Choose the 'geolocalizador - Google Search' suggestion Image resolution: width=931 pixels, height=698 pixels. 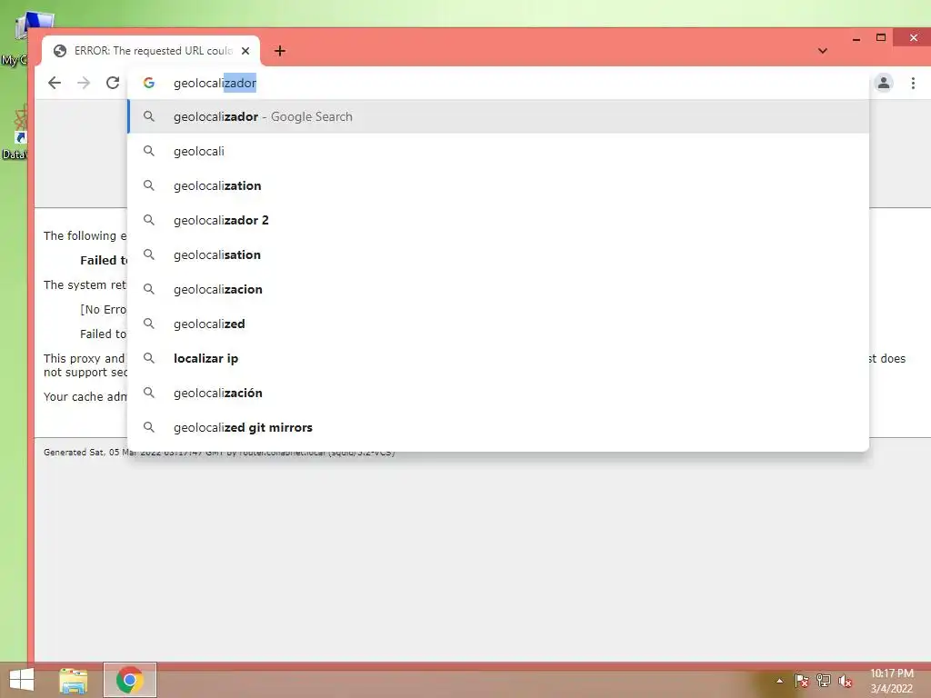click(499, 117)
